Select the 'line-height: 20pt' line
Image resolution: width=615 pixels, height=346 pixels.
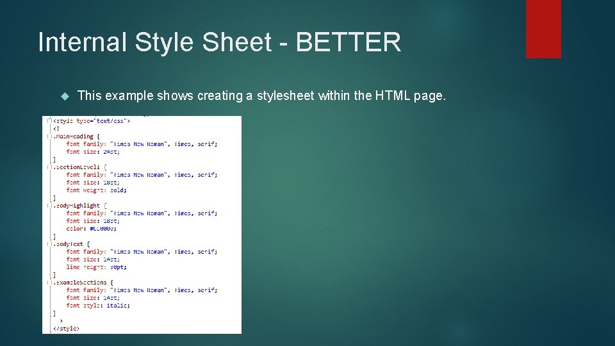pos(97,267)
